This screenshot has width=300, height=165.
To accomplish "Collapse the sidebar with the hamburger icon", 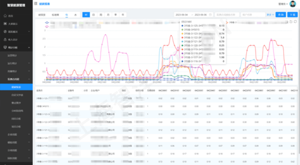I will tap(36, 4).
